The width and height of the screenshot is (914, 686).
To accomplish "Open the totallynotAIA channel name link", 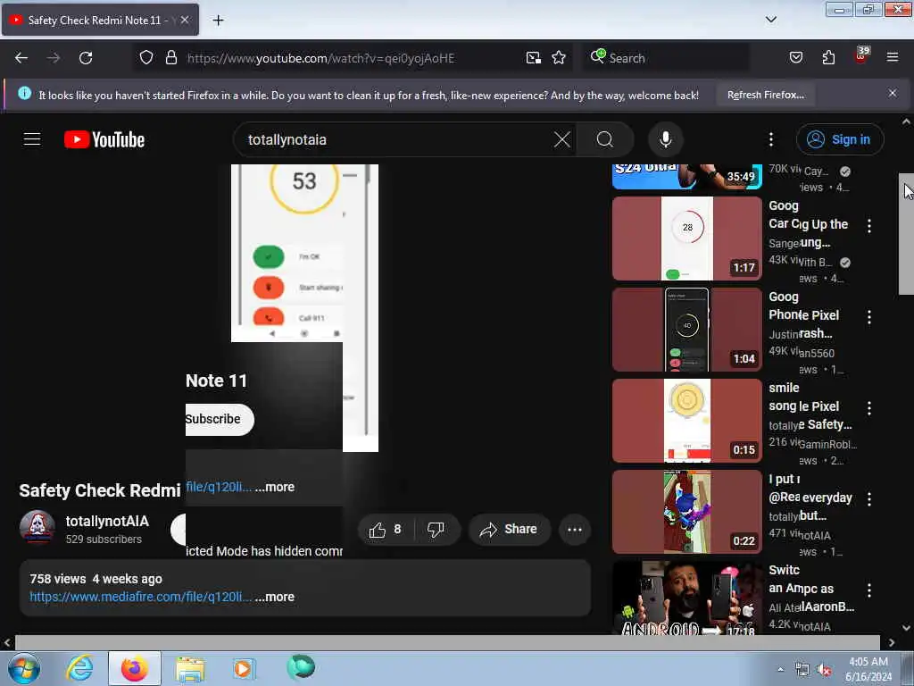I will point(107,521).
